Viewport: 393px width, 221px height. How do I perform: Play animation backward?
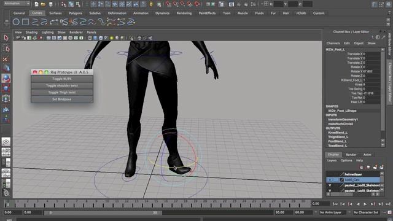coord(358,204)
